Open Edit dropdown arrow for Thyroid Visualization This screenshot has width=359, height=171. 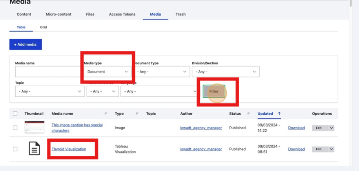(x=332, y=149)
